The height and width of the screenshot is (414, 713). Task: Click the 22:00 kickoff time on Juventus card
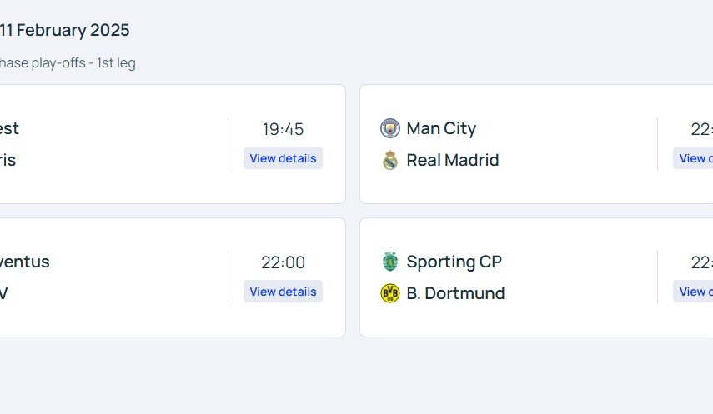pyautogui.click(x=283, y=262)
